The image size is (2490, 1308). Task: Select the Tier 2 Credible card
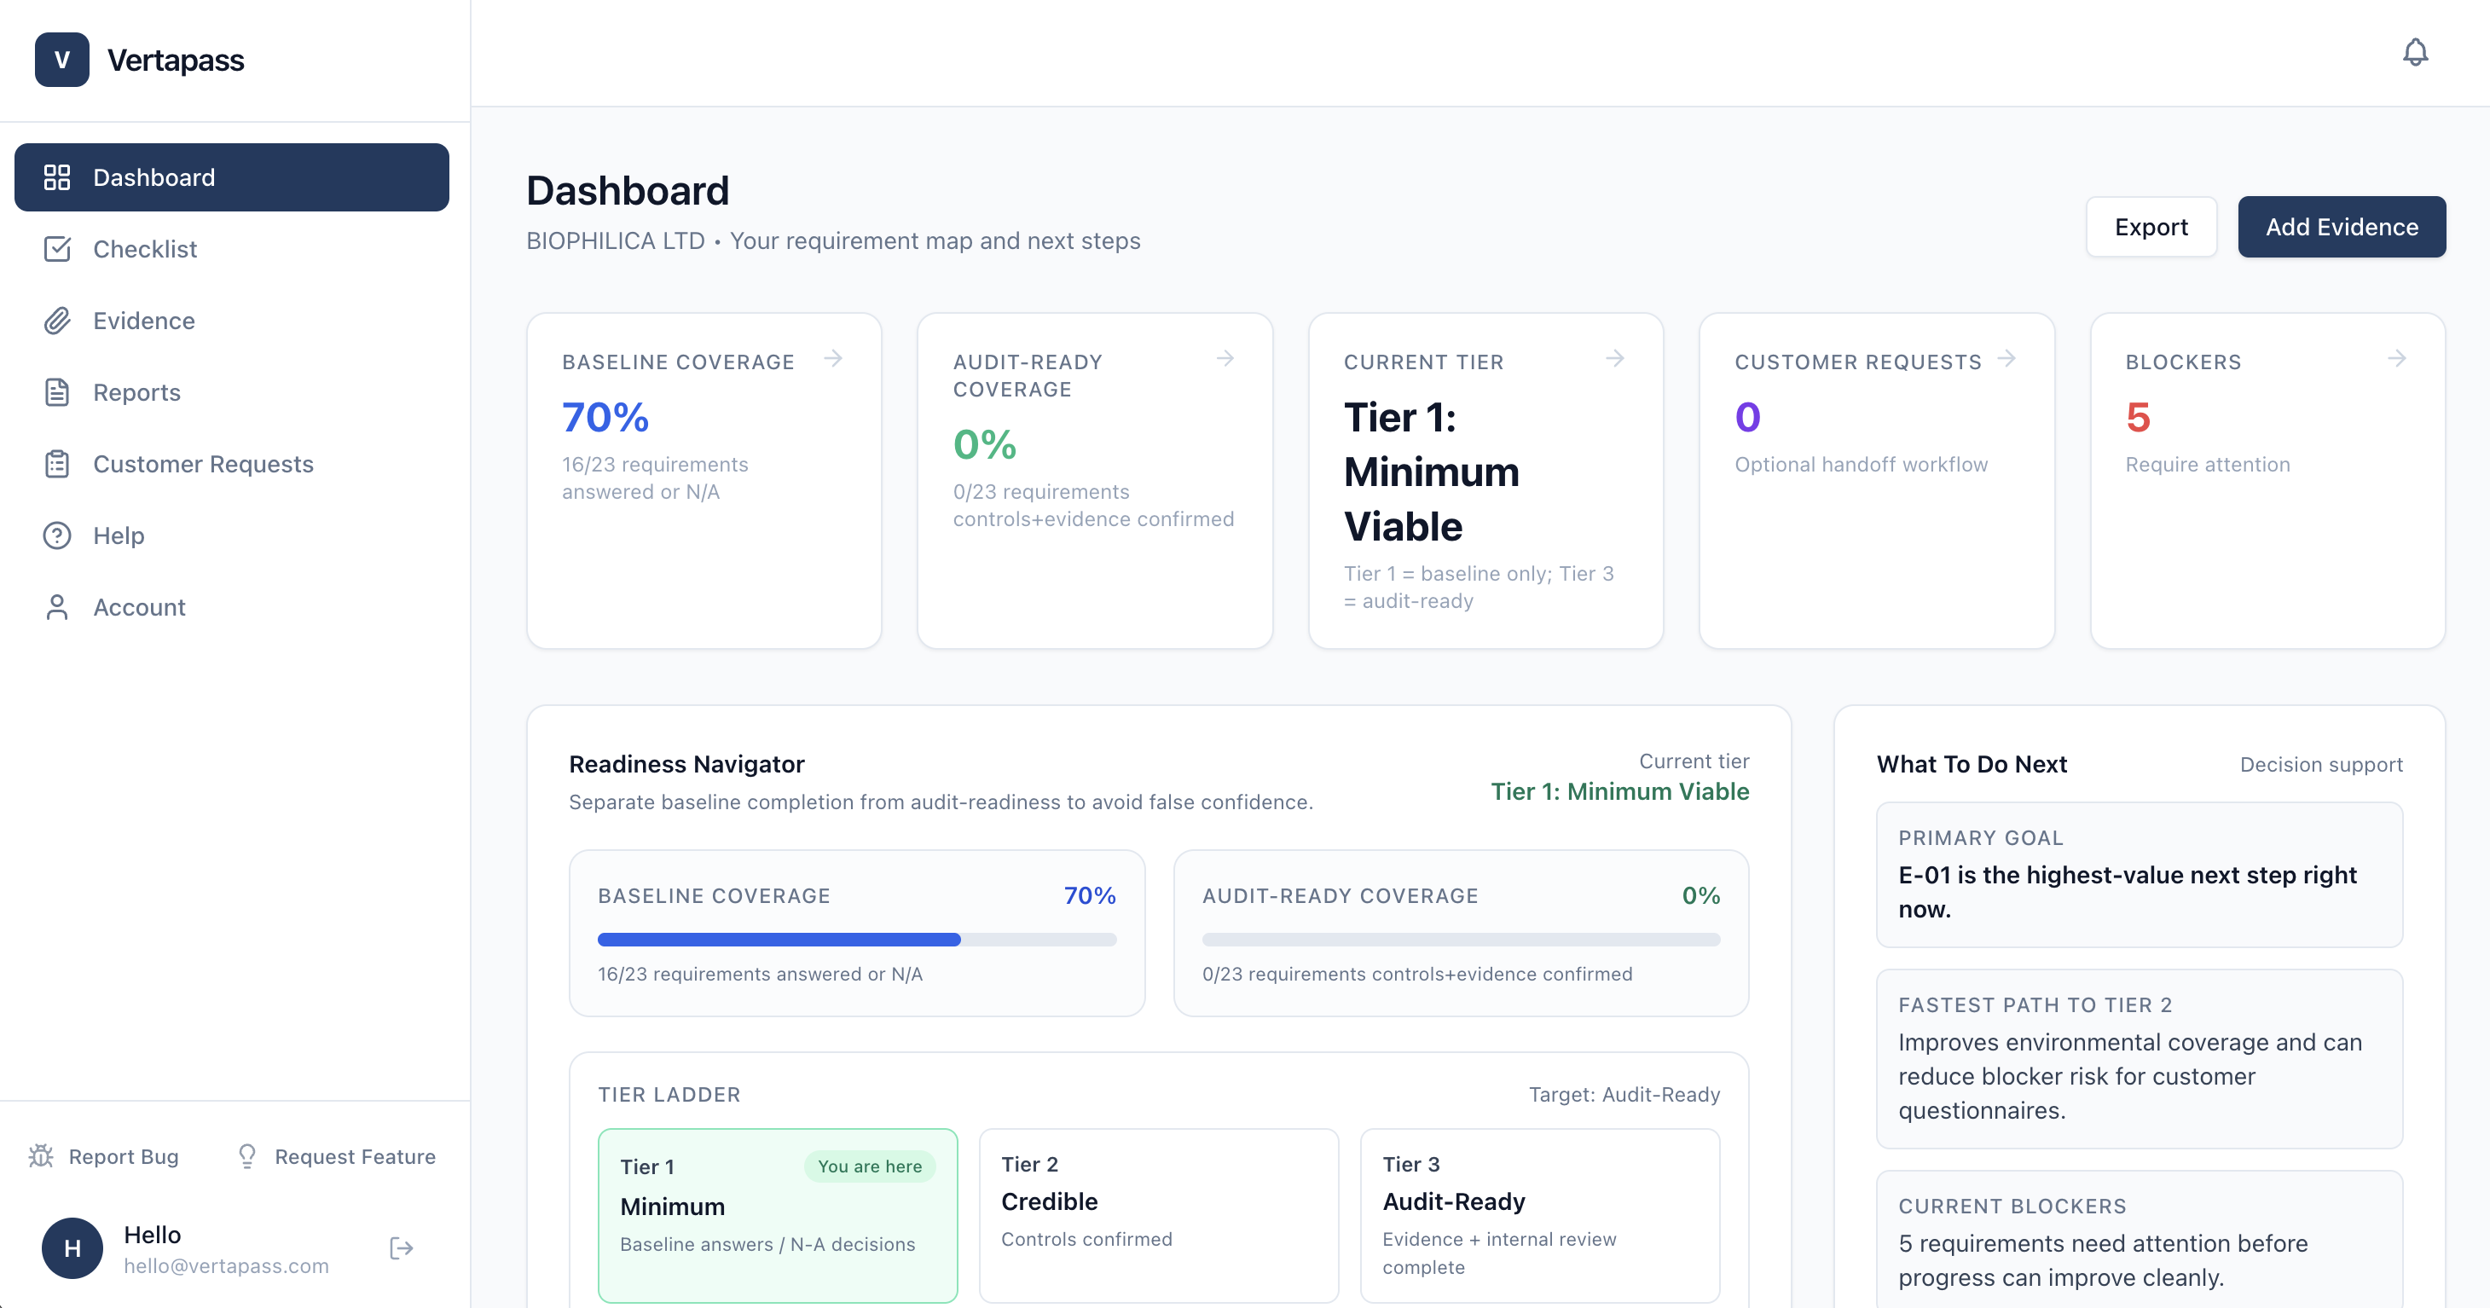point(1158,1214)
